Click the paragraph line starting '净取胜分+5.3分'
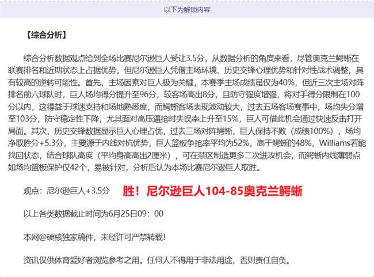 pyautogui.click(x=187, y=143)
